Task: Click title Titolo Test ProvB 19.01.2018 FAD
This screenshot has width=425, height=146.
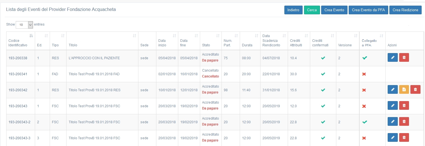Action: pos(94,74)
